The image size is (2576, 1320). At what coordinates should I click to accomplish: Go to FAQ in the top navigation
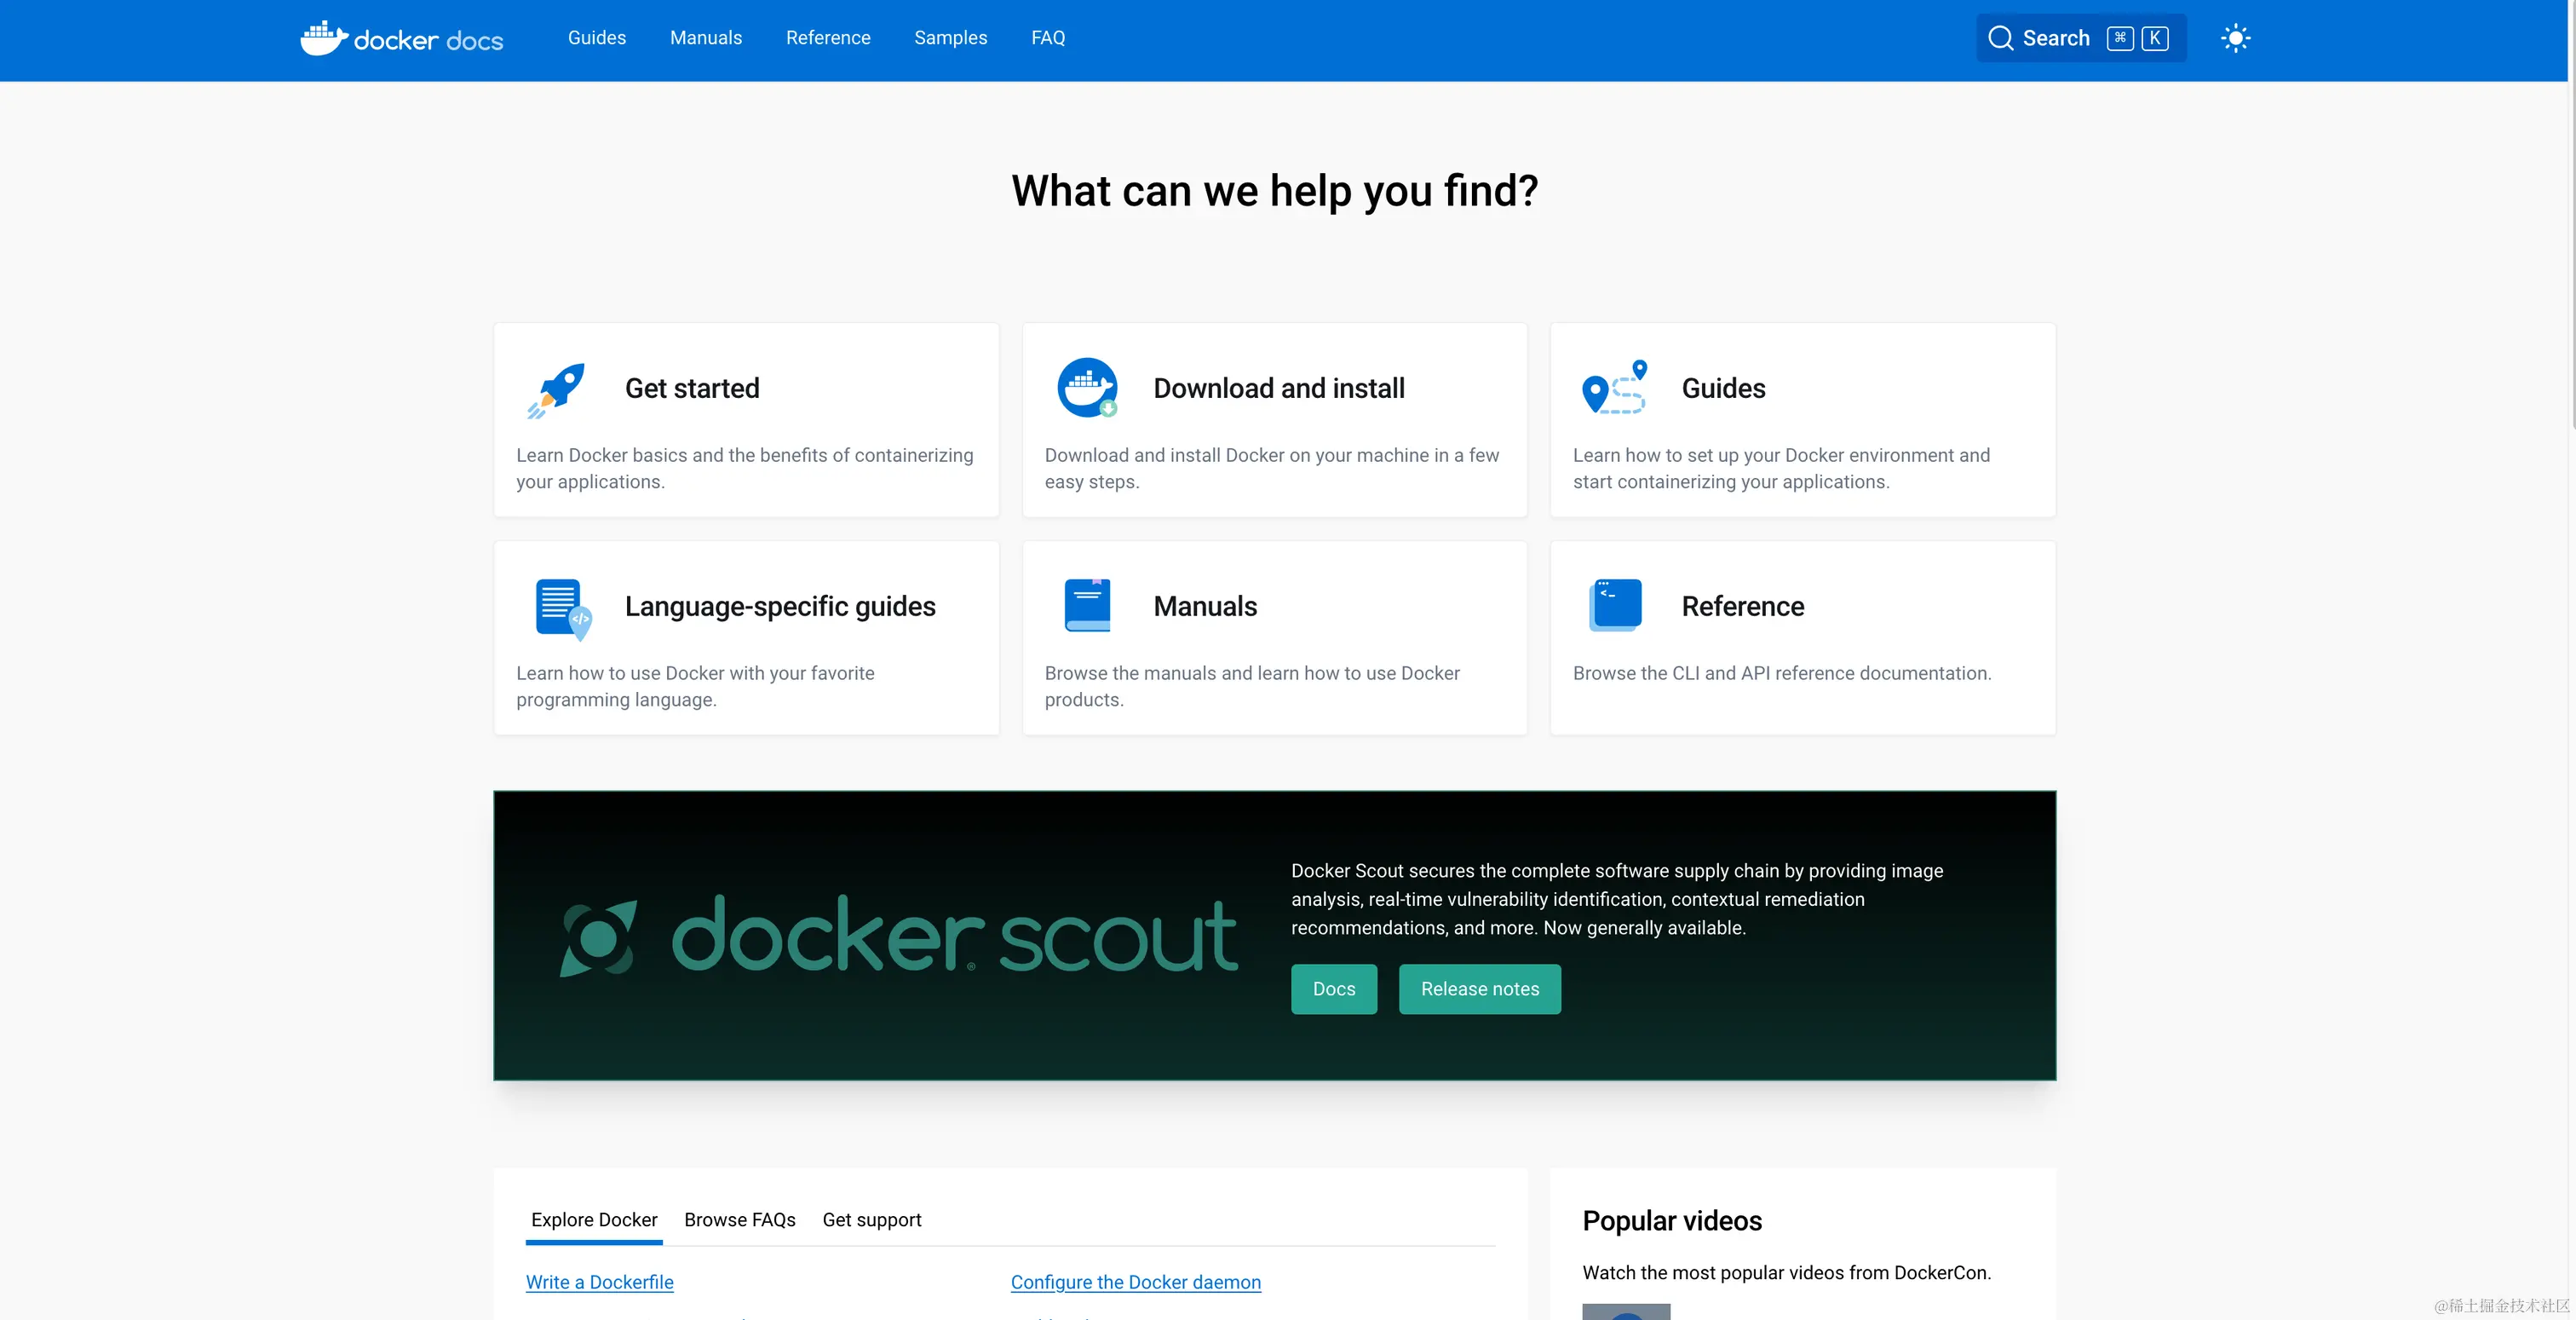(x=1047, y=38)
